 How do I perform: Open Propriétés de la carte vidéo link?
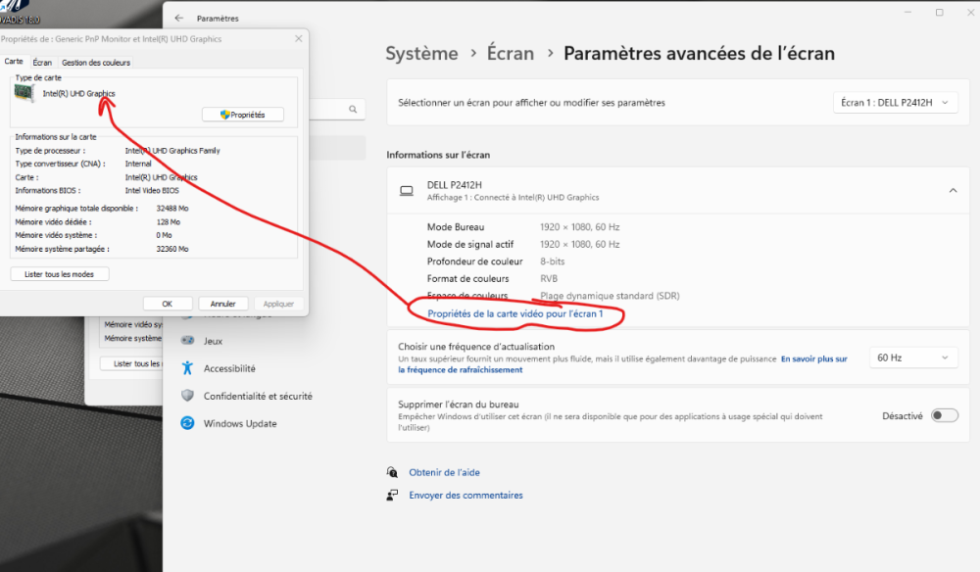515,313
